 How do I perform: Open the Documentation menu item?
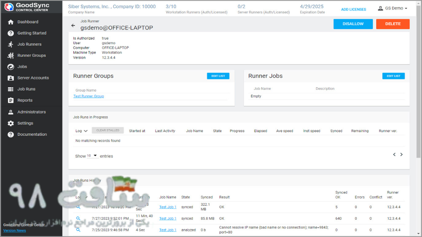(32, 135)
